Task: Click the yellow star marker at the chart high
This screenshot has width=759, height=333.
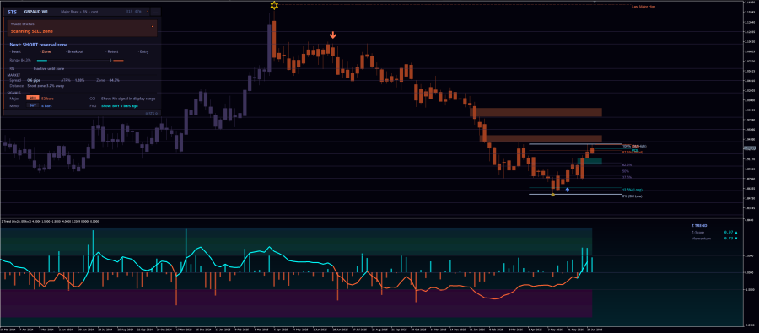Action: click(x=274, y=5)
